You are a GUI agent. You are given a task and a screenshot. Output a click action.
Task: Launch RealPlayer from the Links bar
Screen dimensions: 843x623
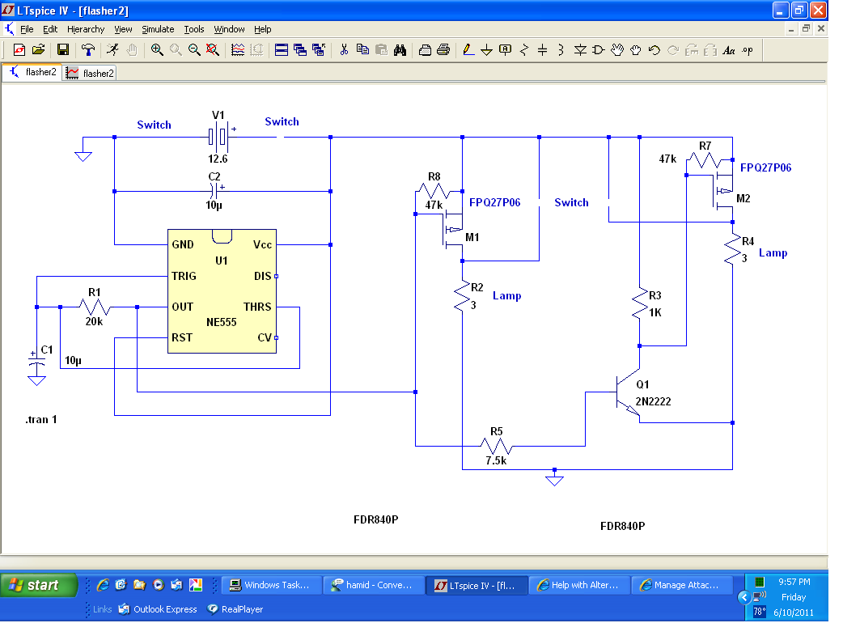235,609
